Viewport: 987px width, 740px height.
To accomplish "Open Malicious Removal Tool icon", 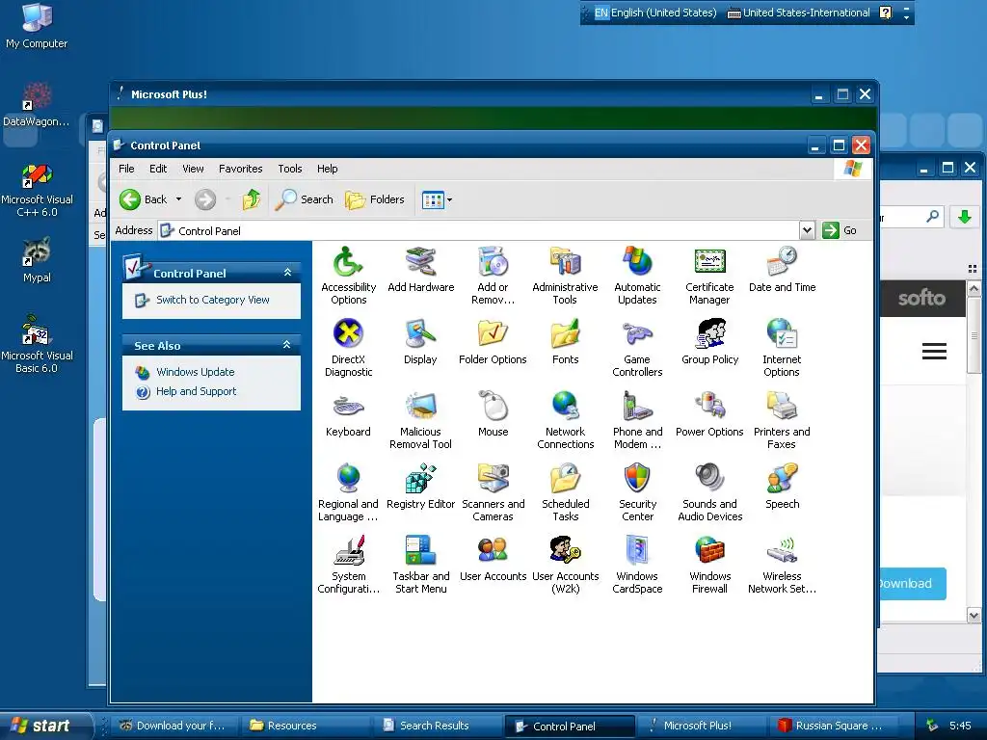I will [420, 408].
